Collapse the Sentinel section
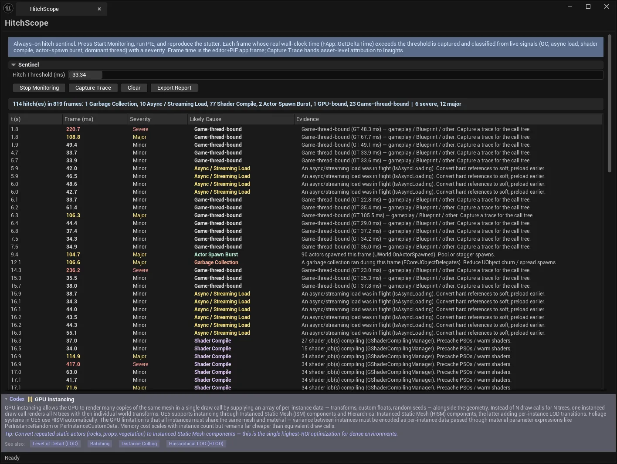 (x=14, y=64)
